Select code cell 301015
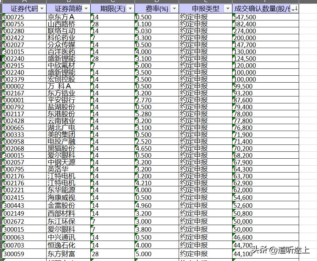Viewport: 317px width, 261px height. 24,52
